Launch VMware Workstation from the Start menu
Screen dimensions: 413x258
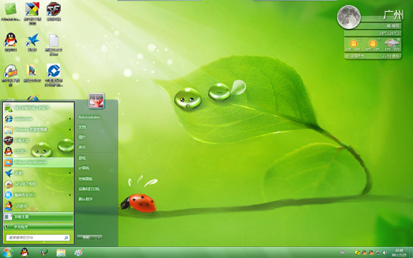pyautogui.click(x=39, y=162)
